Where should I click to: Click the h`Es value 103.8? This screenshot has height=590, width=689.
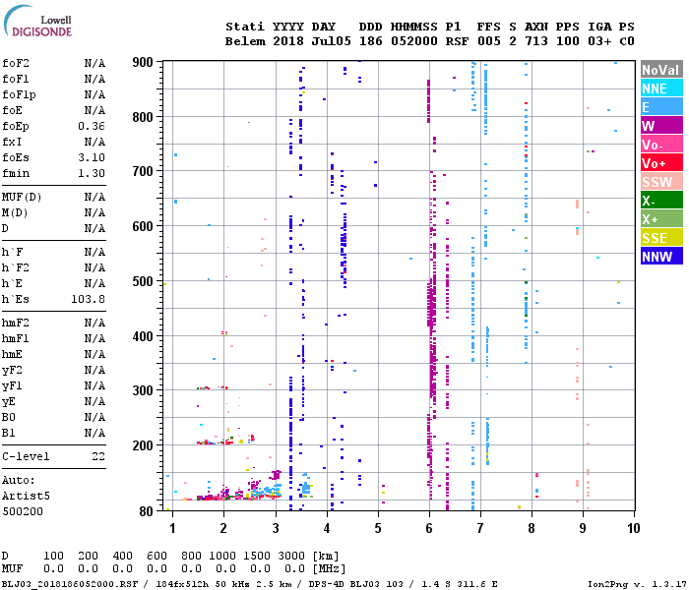[x=89, y=299]
